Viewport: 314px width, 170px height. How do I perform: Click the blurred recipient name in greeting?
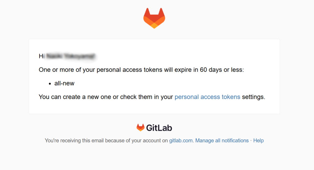click(71, 56)
